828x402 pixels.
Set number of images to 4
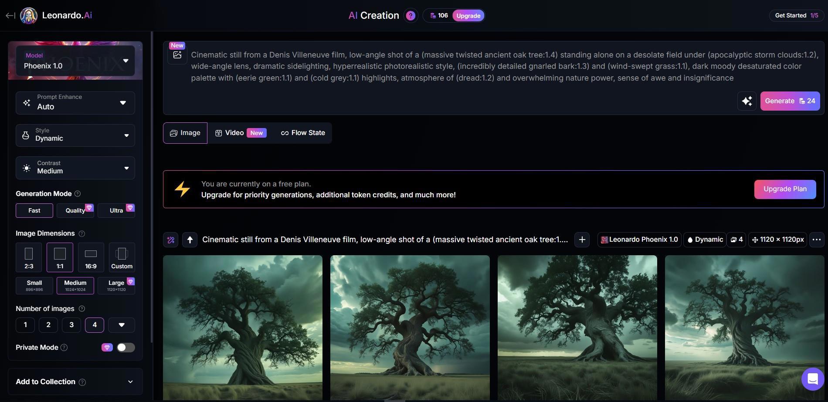tap(95, 325)
